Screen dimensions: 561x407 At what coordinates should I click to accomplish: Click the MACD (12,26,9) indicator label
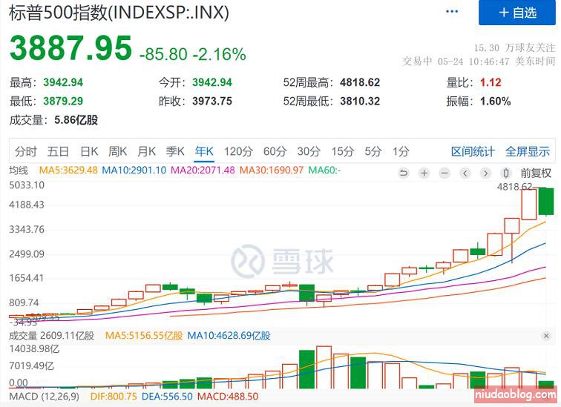(x=45, y=397)
